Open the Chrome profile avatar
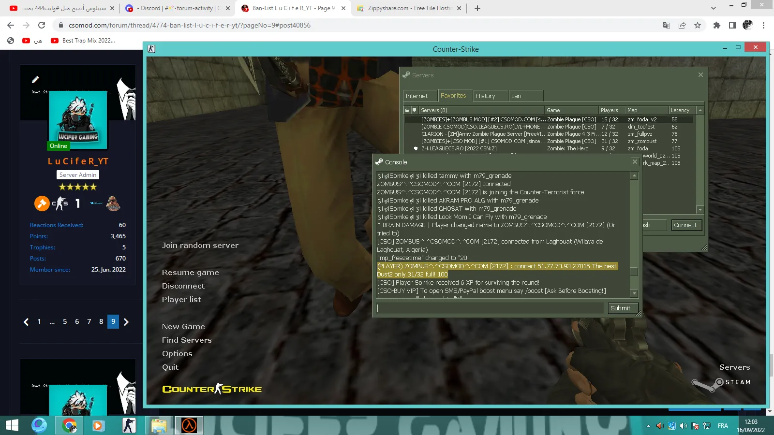This screenshot has width=774, height=435. [x=748, y=25]
